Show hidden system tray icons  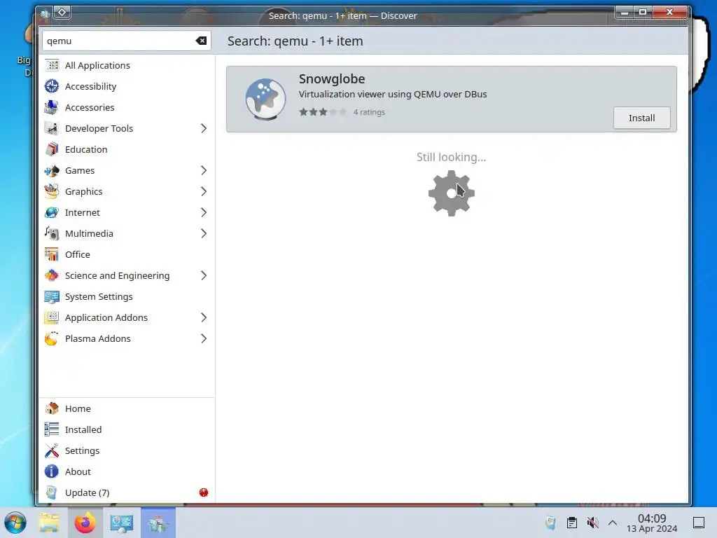tap(613, 523)
